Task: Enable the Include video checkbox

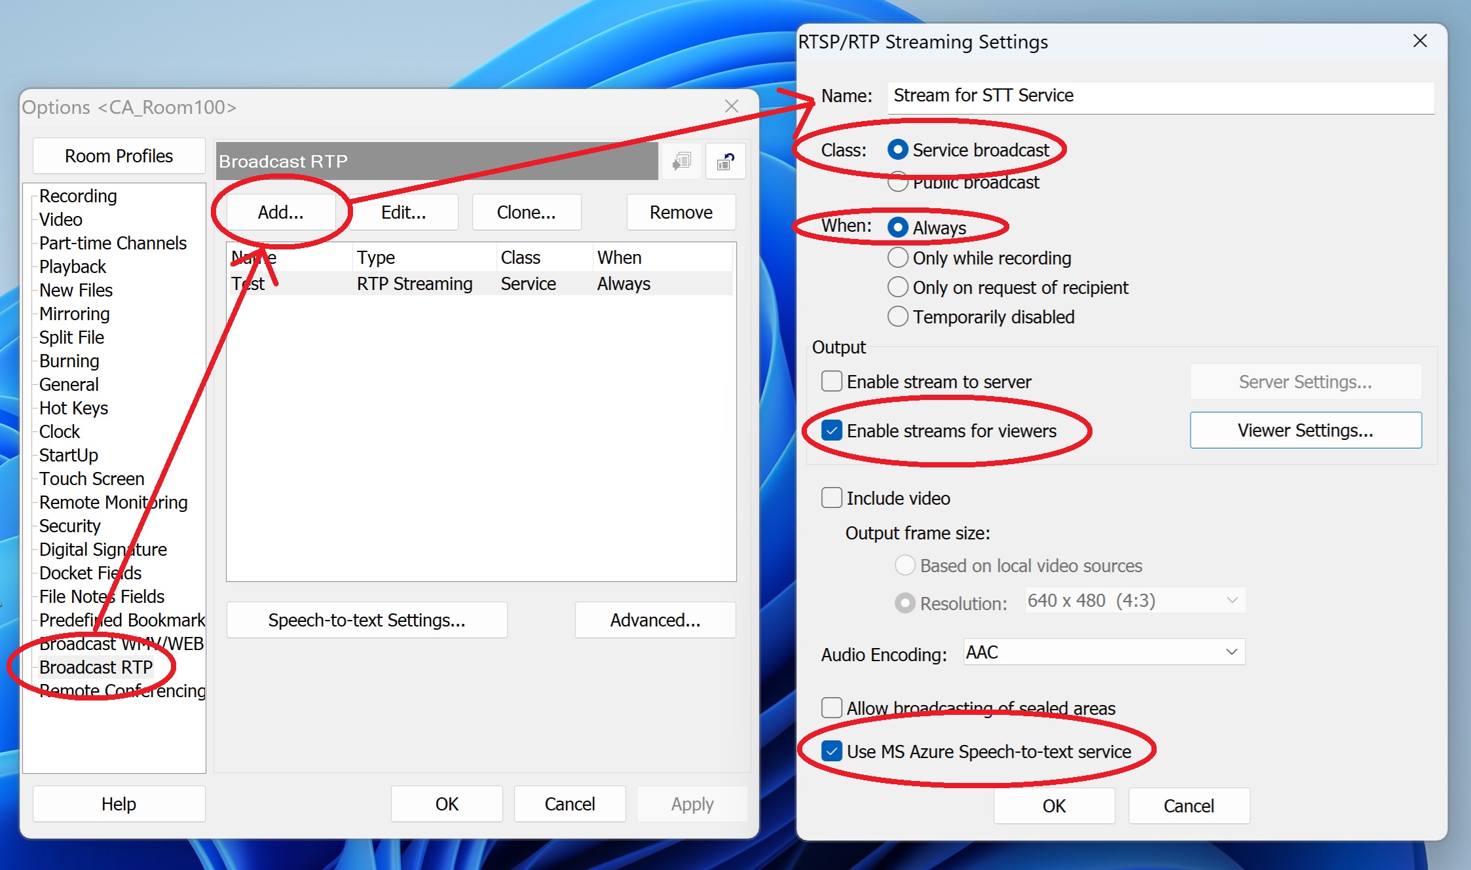Action: 832,498
